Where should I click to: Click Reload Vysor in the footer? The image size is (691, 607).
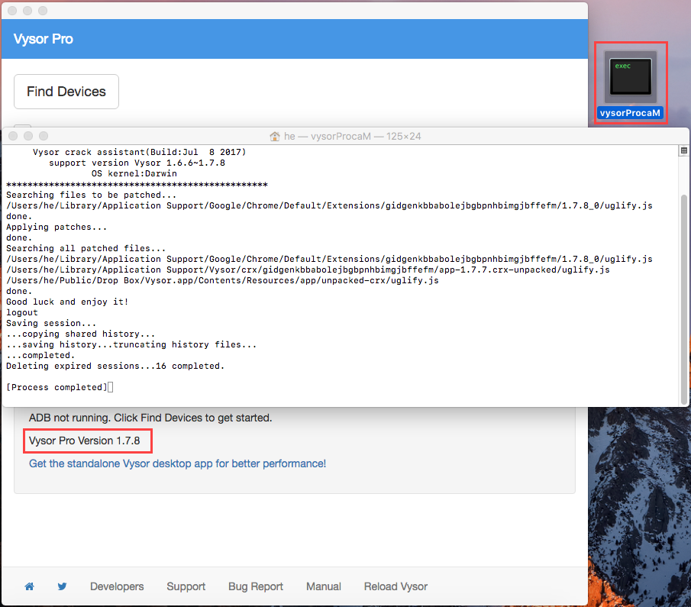(x=396, y=586)
